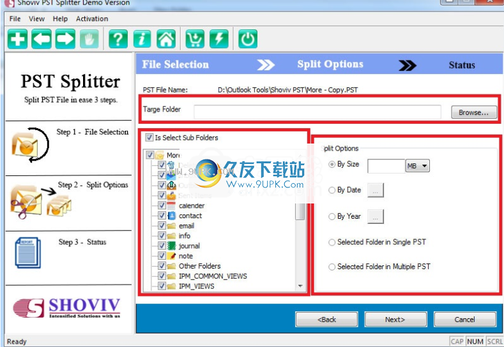Click the Split Options wizard header
Viewport: 504px width, 347px height.
click(330, 64)
